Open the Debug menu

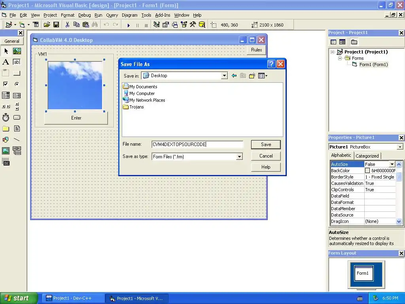tap(85, 15)
